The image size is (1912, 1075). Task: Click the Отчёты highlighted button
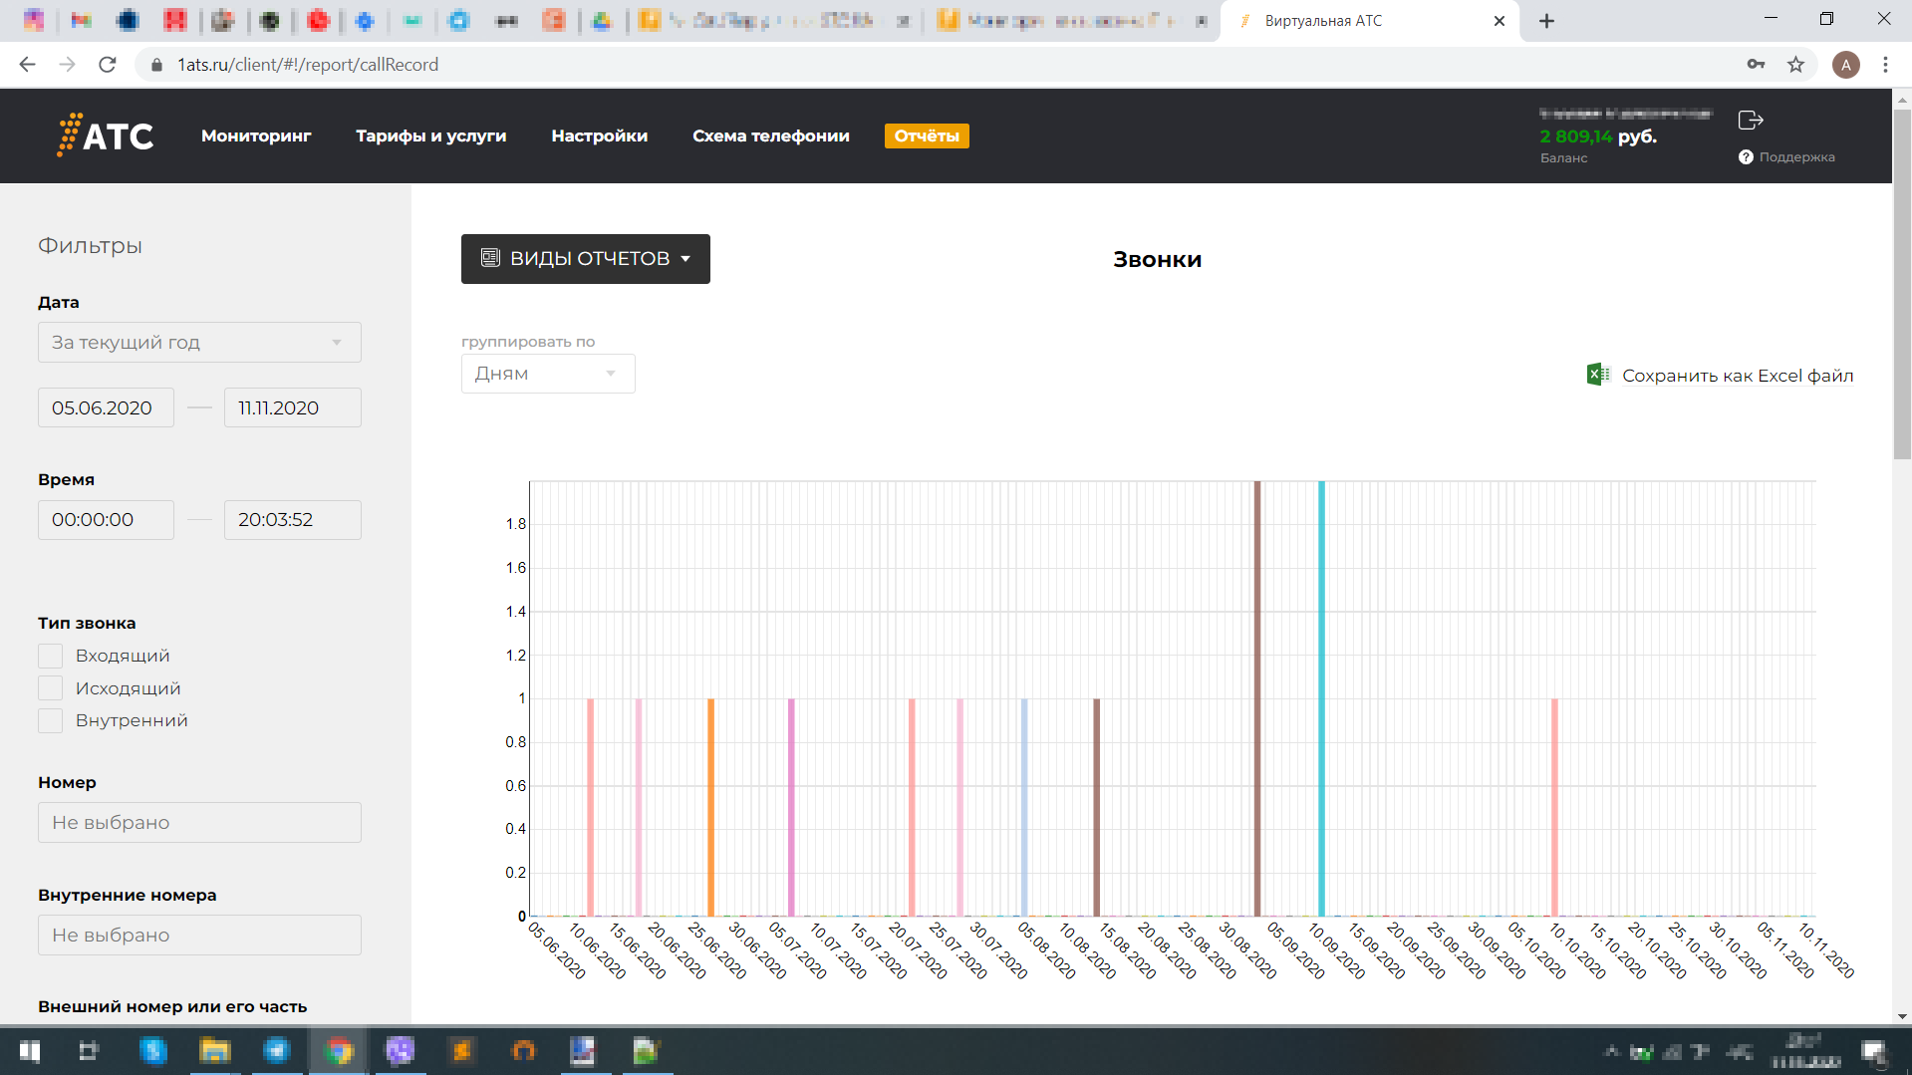[926, 136]
